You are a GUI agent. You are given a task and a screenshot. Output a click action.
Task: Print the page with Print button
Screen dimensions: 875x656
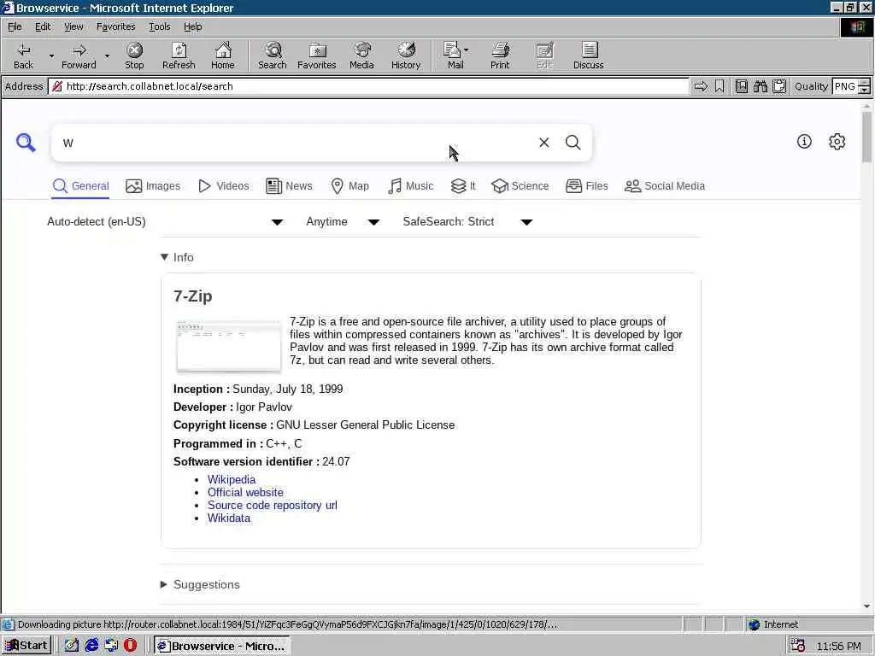[x=500, y=56]
